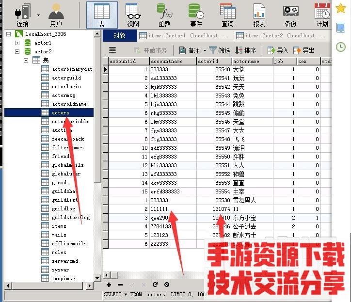Switch to the 对象 (Objects) tab
The height and width of the screenshot is (302, 351).
click(x=120, y=36)
